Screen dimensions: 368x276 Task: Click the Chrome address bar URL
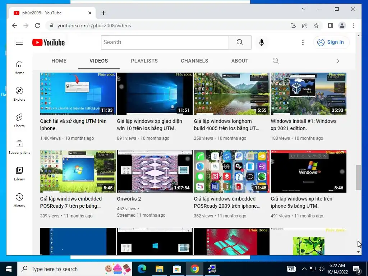94,26
